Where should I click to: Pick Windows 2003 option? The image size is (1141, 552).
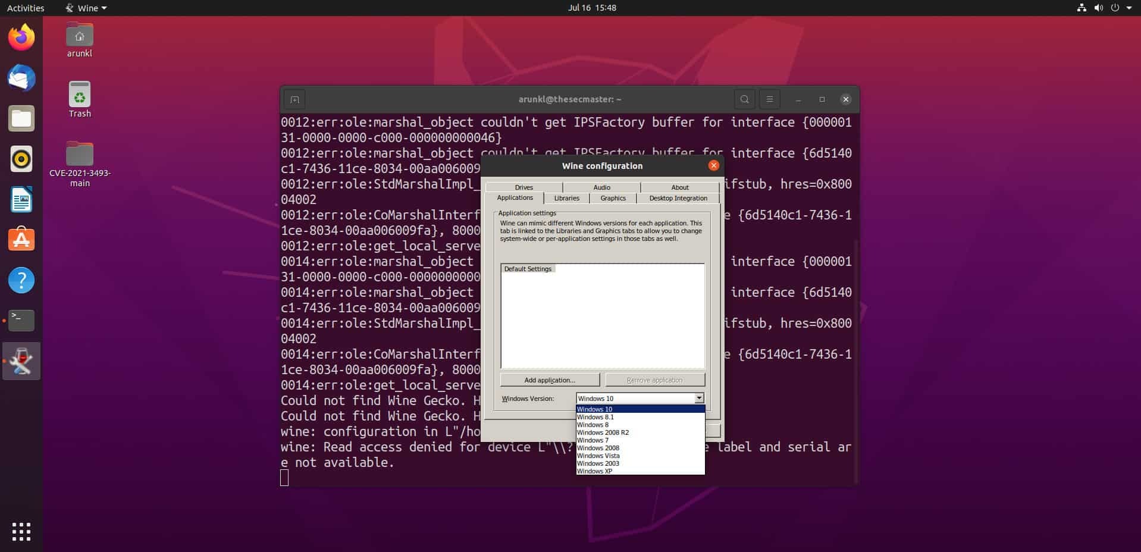coord(640,463)
